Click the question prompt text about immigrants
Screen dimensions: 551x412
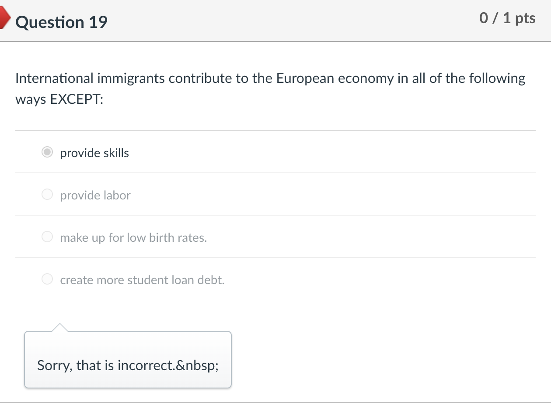pos(270,78)
